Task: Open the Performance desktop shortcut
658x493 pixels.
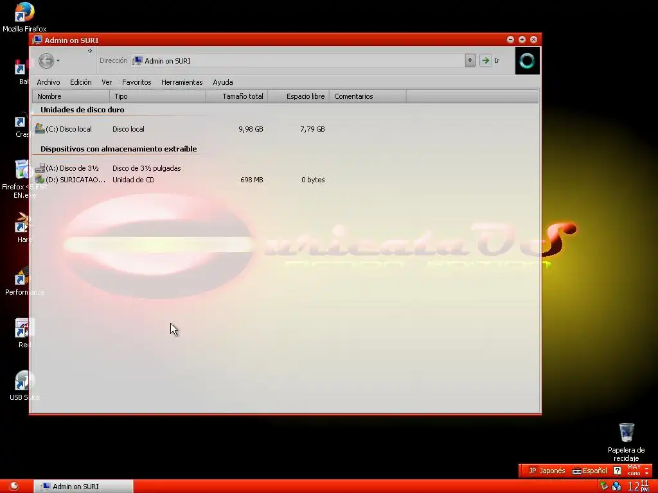Action: pos(22,275)
